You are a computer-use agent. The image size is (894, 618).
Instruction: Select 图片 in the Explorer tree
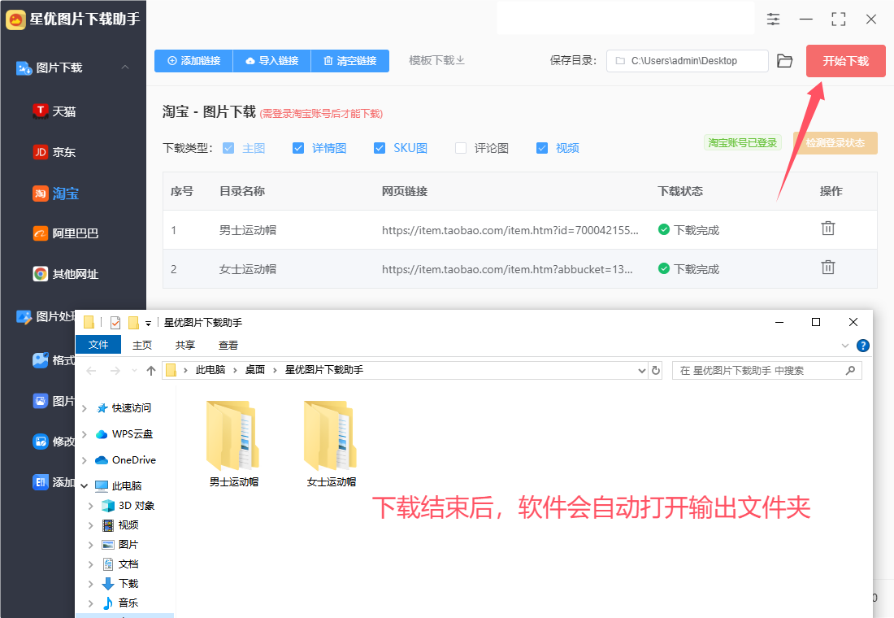128,544
